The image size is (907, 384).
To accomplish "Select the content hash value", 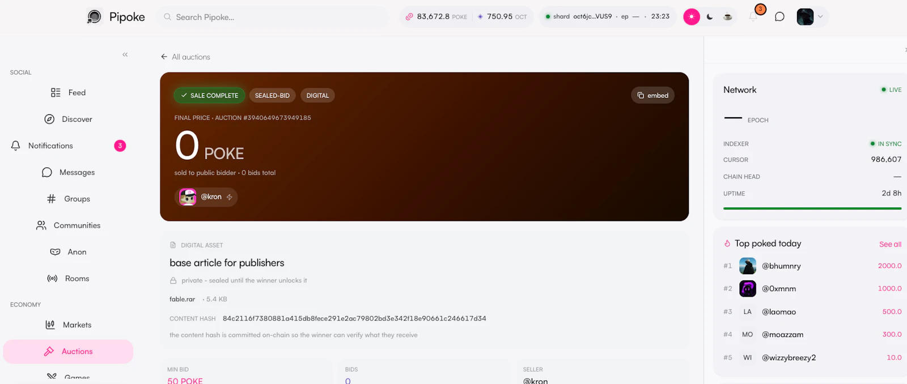I will click(354, 319).
